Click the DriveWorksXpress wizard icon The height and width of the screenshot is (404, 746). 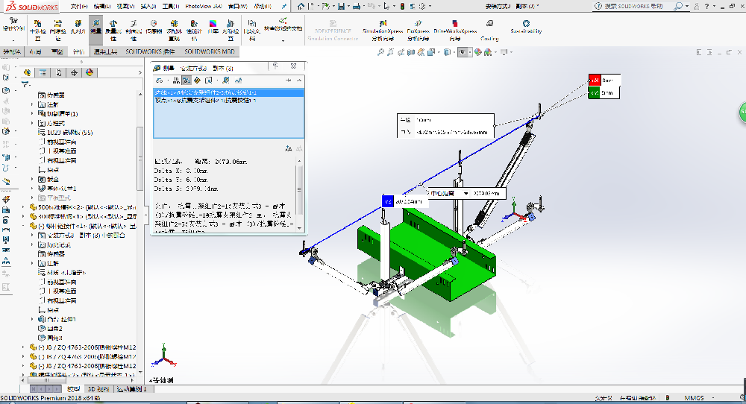pyautogui.click(x=454, y=27)
